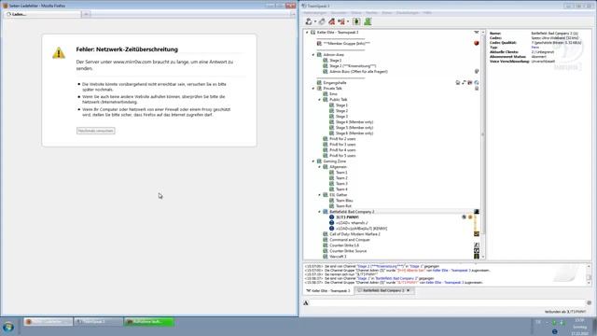Screen dimensions: 597x336
Task: Collapse the Admin Area channel group
Action: pyautogui.click(x=313, y=55)
